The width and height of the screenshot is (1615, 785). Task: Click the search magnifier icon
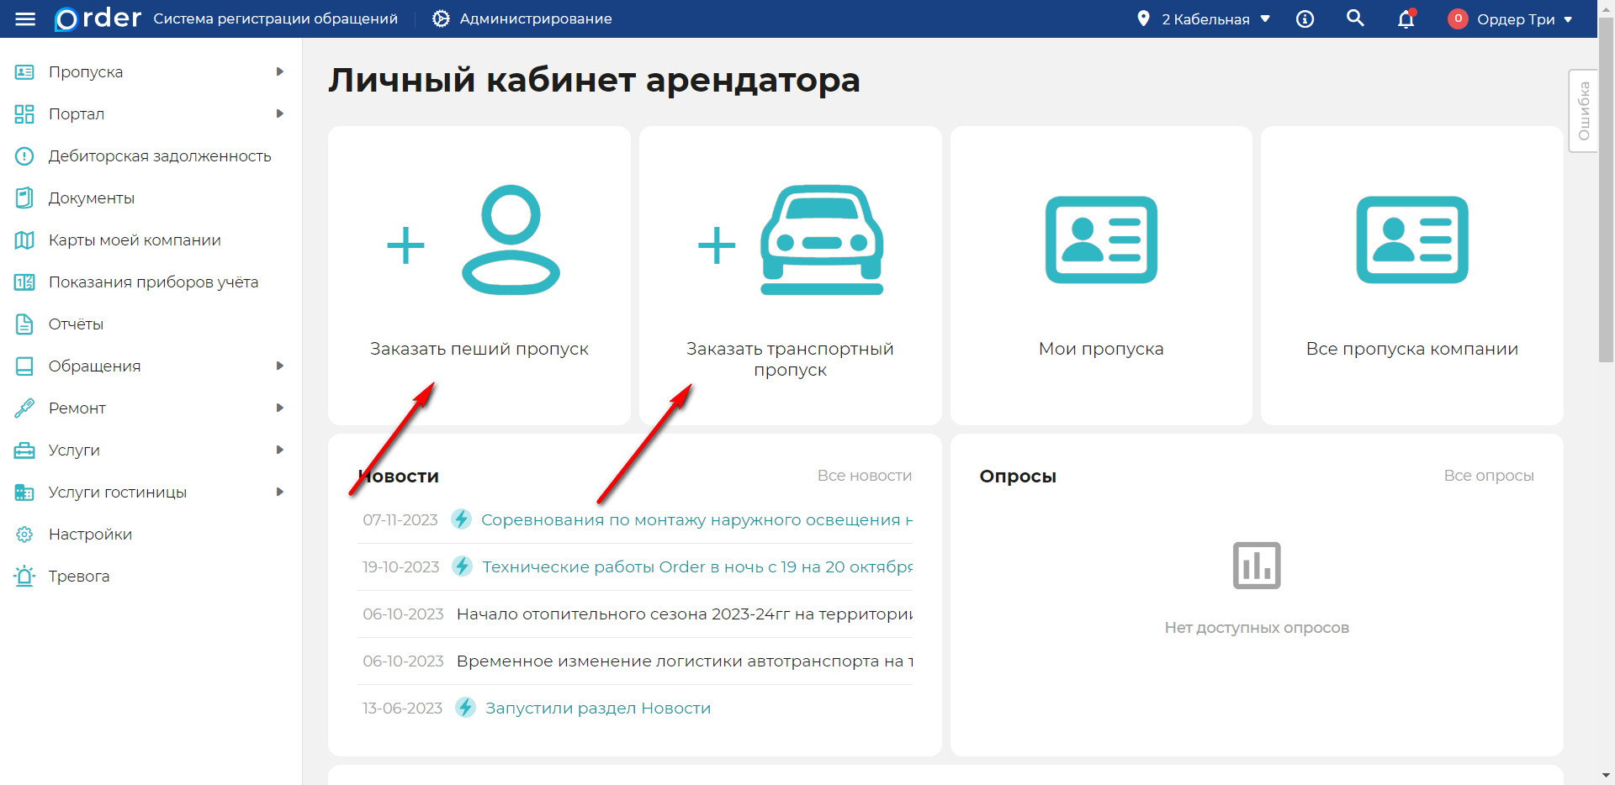(1355, 18)
